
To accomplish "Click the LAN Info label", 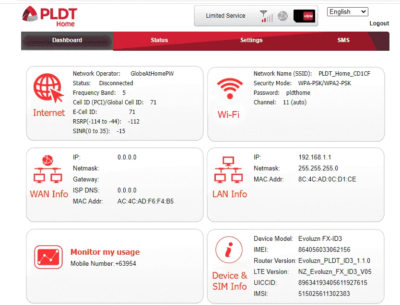I will [230, 194].
